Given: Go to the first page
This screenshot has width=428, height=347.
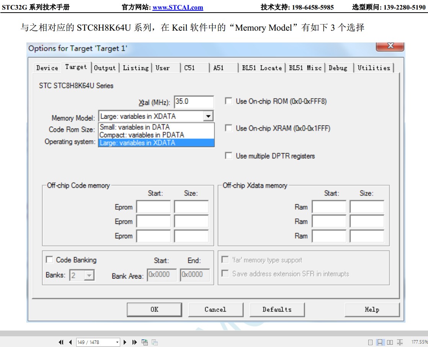Looking at the screenshot, I should [61, 342].
